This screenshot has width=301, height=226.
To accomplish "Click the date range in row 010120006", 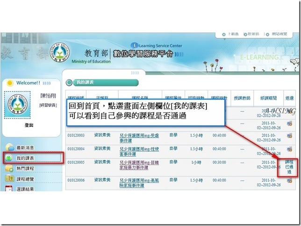I will coord(269,183).
